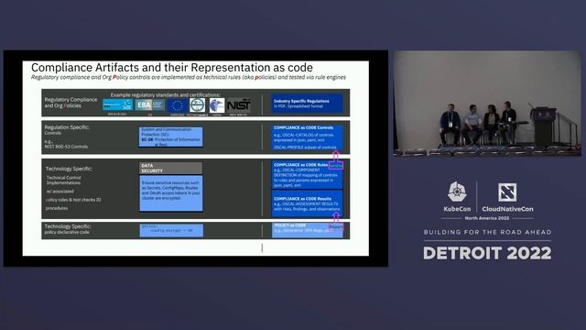Click the podium in the stage video
The height and width of the screenshot is (330, 586).
(544, 126)
